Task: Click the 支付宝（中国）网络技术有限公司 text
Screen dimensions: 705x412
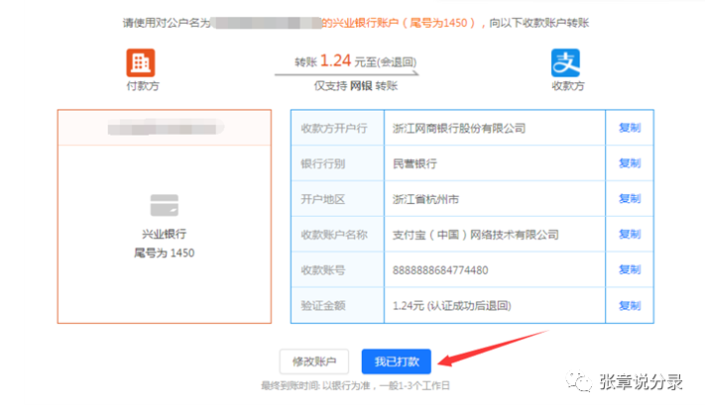Action: pyautogui.click(x=475, y=235)
